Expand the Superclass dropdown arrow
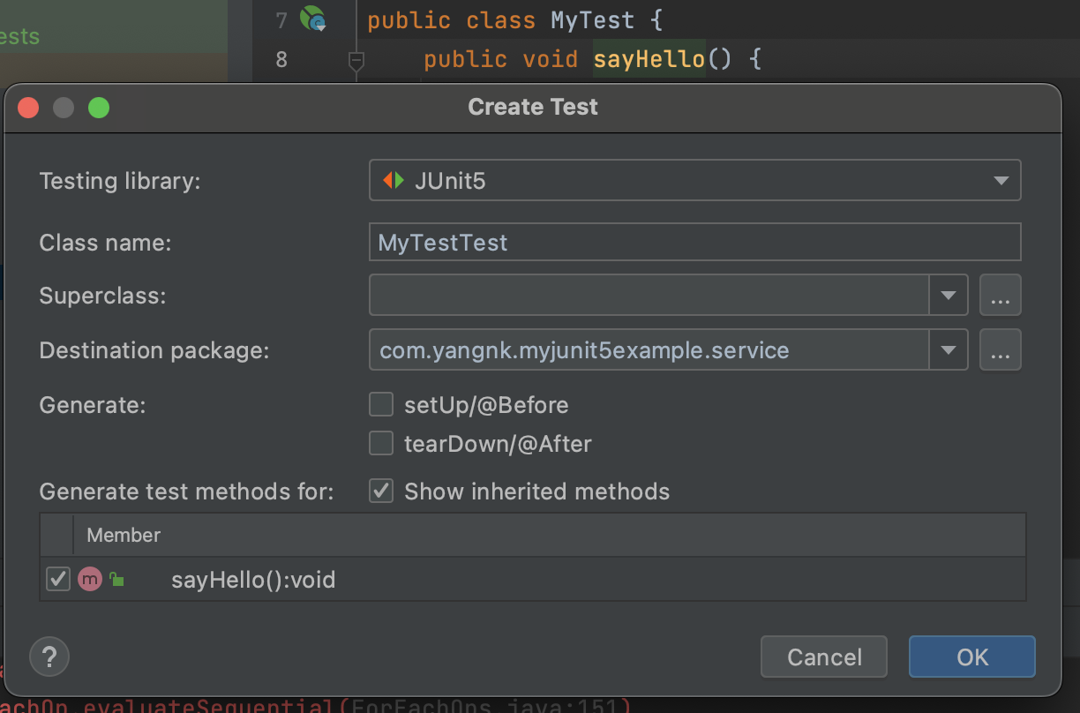Screen dimensions: 1080x713 (949, 295)
